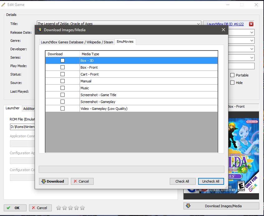The height and width of the screenshot is (216, 264).
Task: Select the Music row text
Action: click(85, 88)
